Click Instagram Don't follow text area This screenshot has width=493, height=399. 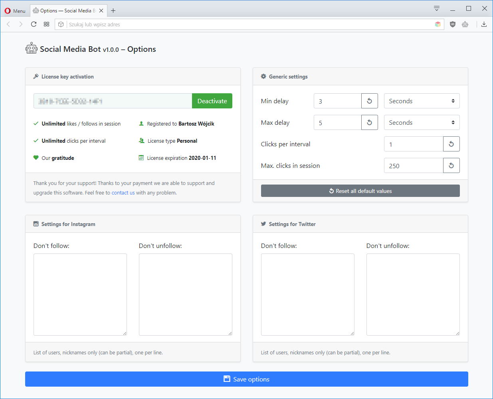[x=80, y=295]
